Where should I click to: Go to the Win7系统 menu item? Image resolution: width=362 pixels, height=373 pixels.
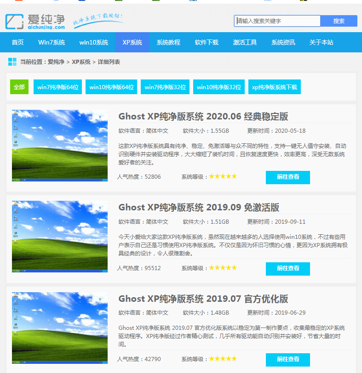[x=52, y=42]
